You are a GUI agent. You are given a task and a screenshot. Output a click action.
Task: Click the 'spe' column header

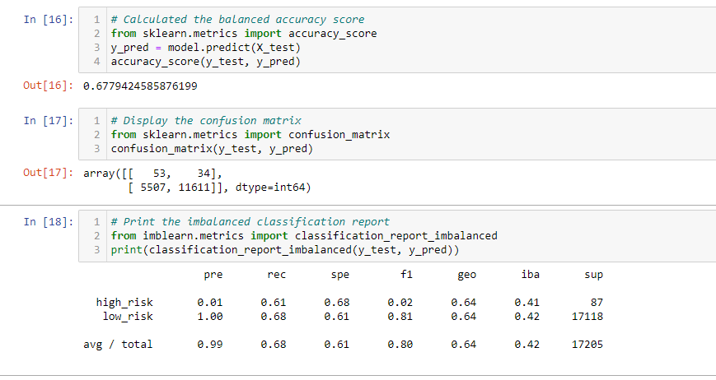point(340,275)
